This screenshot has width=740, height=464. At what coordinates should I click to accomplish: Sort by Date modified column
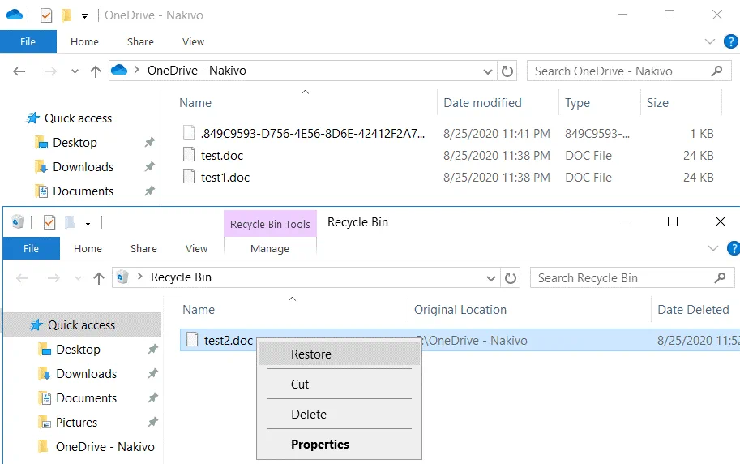tap(482, 103)
